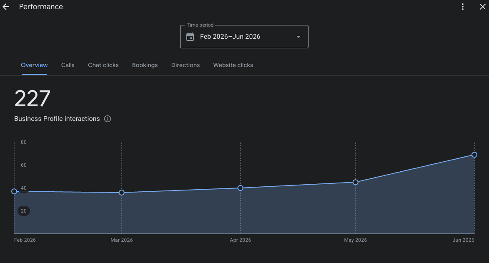
Task: Click the calendar icon in Time period
Action: pyautogui.click(x=190, y=37)
